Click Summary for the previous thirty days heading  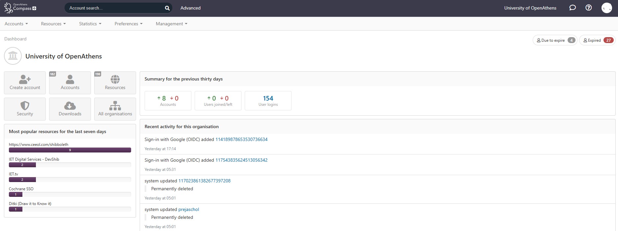pos(183,79)
